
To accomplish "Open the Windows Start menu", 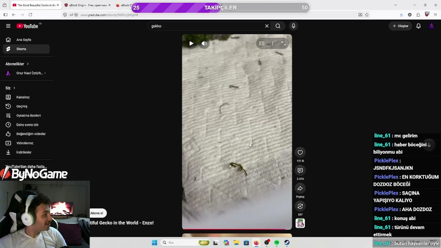I will click(x=154, y=243).
